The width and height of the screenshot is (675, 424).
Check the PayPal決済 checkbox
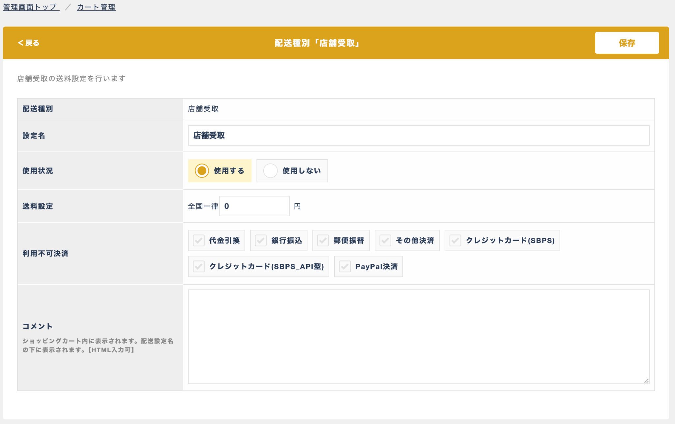click(x=345, y=266)
